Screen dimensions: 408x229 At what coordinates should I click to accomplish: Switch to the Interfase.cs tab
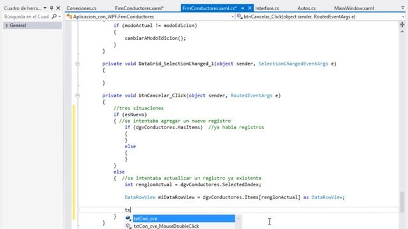[267, 8]
